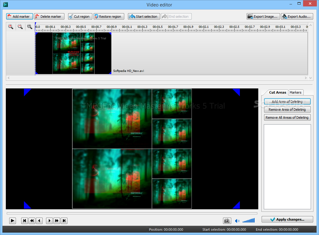Click Remove Area of Deleting
The image size is (319, 235).
287,110
